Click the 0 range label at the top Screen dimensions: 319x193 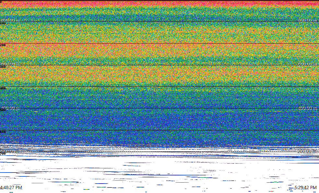click(x=1, y=2)
